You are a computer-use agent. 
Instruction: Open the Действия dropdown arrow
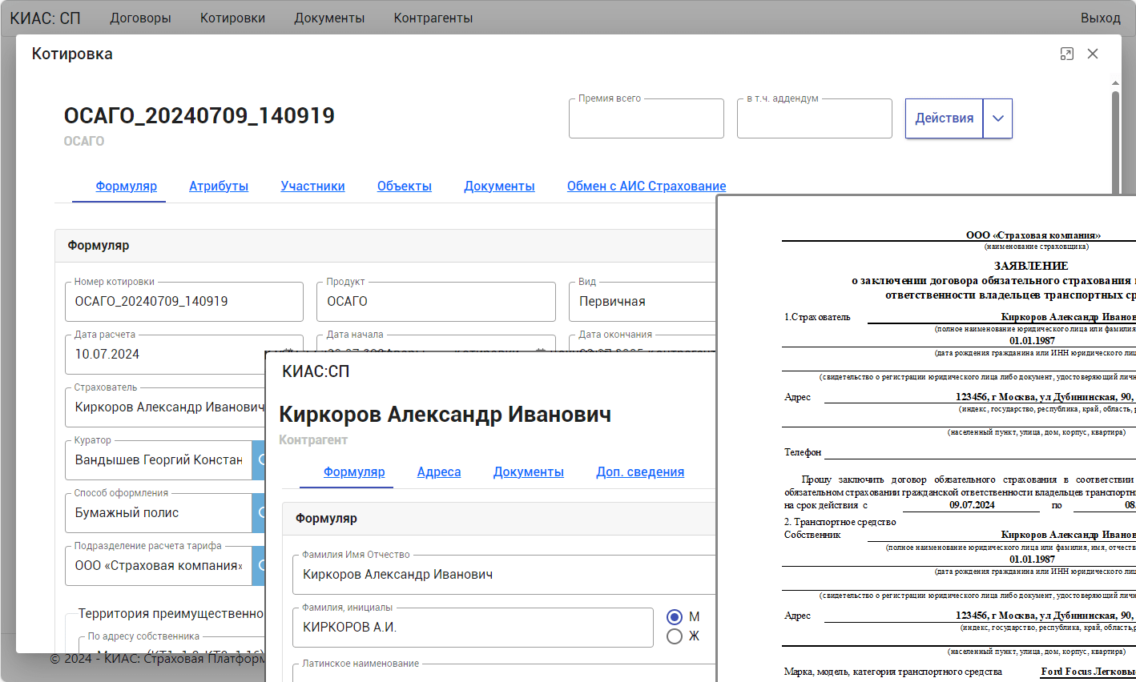coord(997,118)
